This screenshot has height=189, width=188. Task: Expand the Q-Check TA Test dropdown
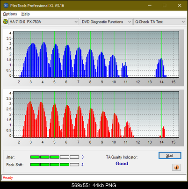point(160,22)
